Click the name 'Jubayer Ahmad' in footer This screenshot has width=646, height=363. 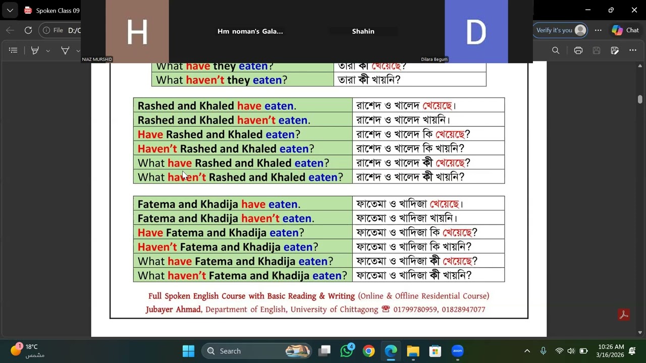pos(174,310)
